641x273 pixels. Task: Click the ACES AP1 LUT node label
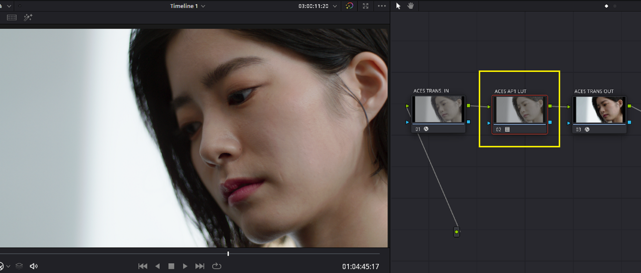[510, 91]
